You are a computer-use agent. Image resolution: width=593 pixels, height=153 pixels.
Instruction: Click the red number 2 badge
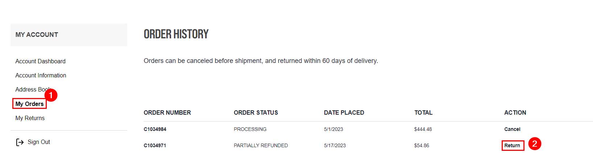point(535,144)
